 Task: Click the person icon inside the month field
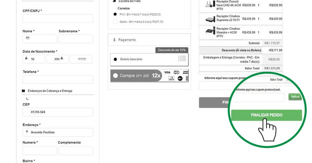(62, 58)
